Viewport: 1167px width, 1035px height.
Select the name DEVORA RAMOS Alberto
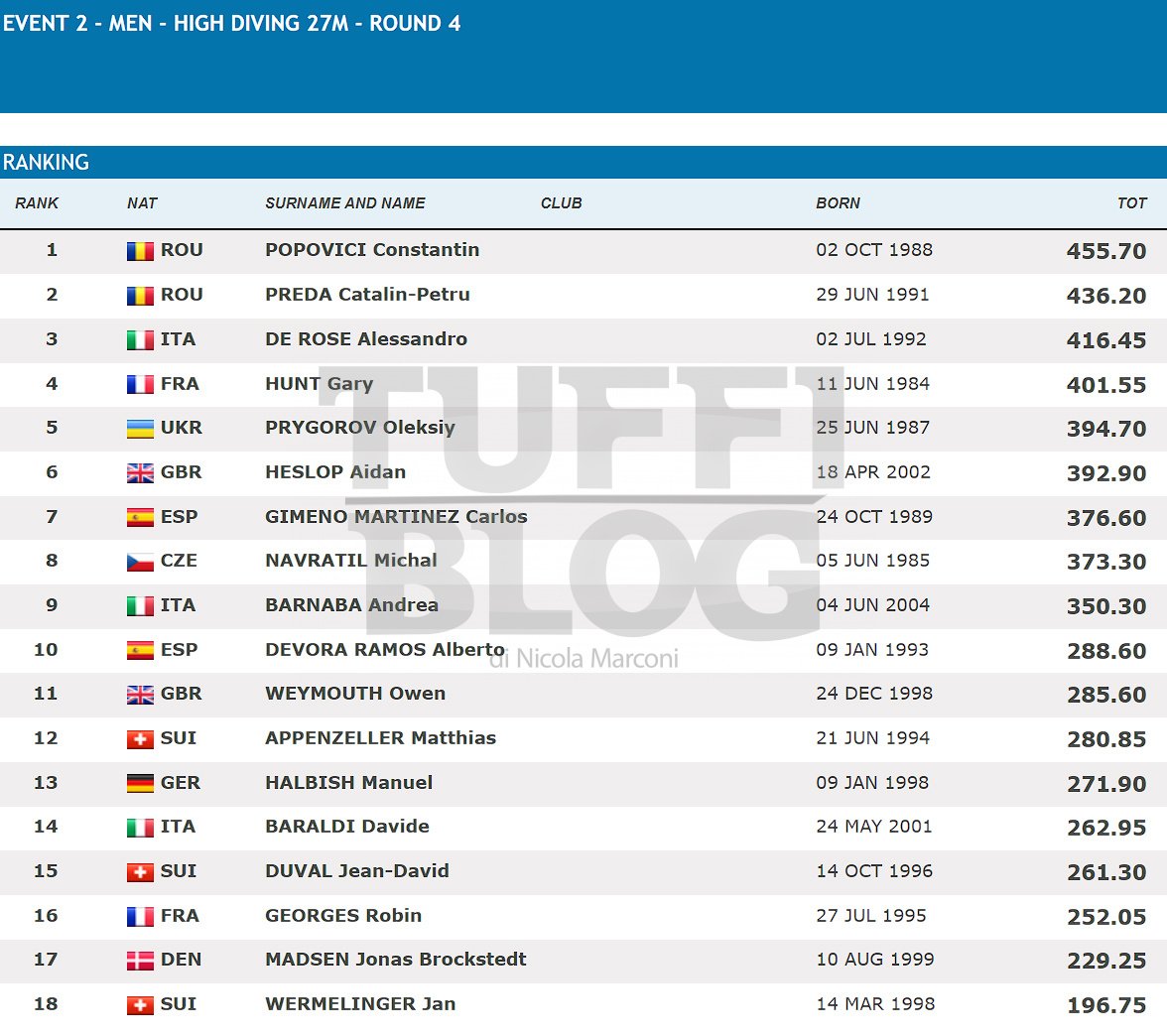[x=385, y=650]
